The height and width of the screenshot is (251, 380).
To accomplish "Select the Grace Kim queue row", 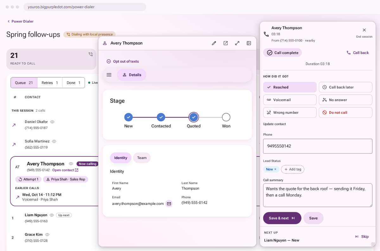I will pos(52,237).
